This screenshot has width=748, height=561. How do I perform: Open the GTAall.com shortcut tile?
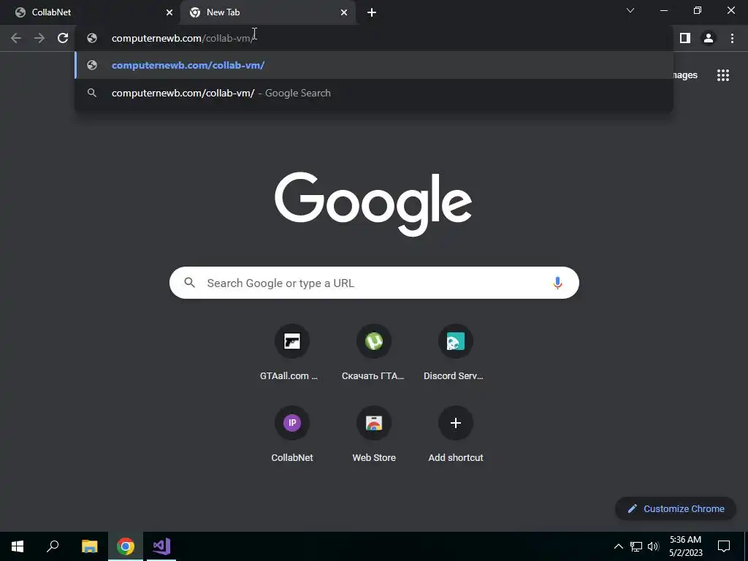click(291, 353)
